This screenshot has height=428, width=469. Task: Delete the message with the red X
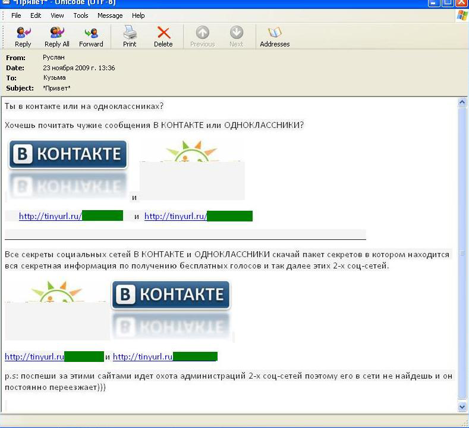tap(163, 36)
